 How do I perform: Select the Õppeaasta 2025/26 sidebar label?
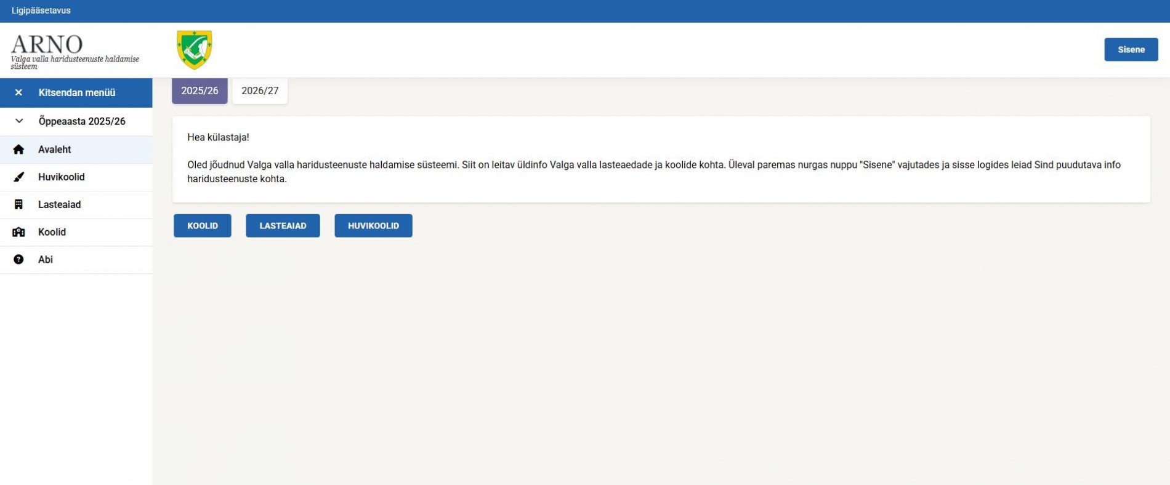click(82, 121)
